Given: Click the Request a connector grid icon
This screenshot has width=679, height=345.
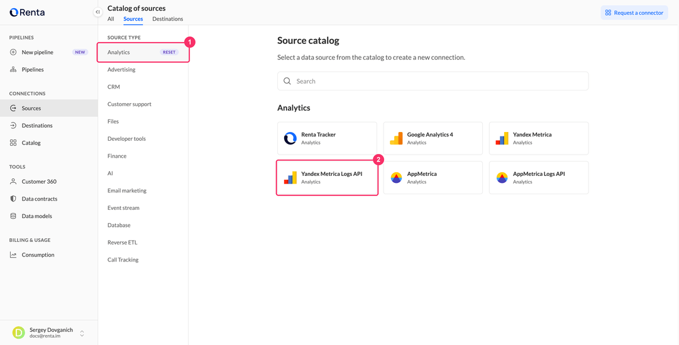Looking at the screenshot, I should (608, 13).
